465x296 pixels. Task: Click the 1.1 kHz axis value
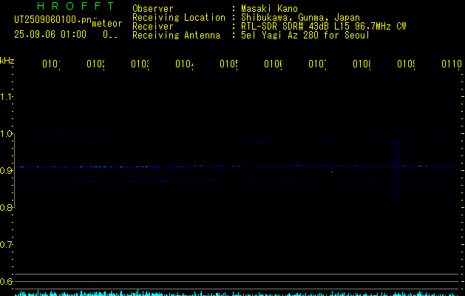pos(6,96)
